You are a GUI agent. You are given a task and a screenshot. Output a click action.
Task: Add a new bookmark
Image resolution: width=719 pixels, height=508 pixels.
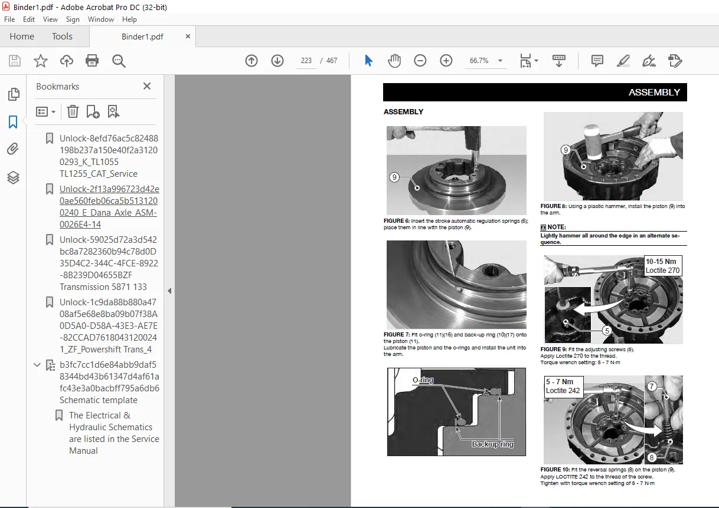[93, 111]
